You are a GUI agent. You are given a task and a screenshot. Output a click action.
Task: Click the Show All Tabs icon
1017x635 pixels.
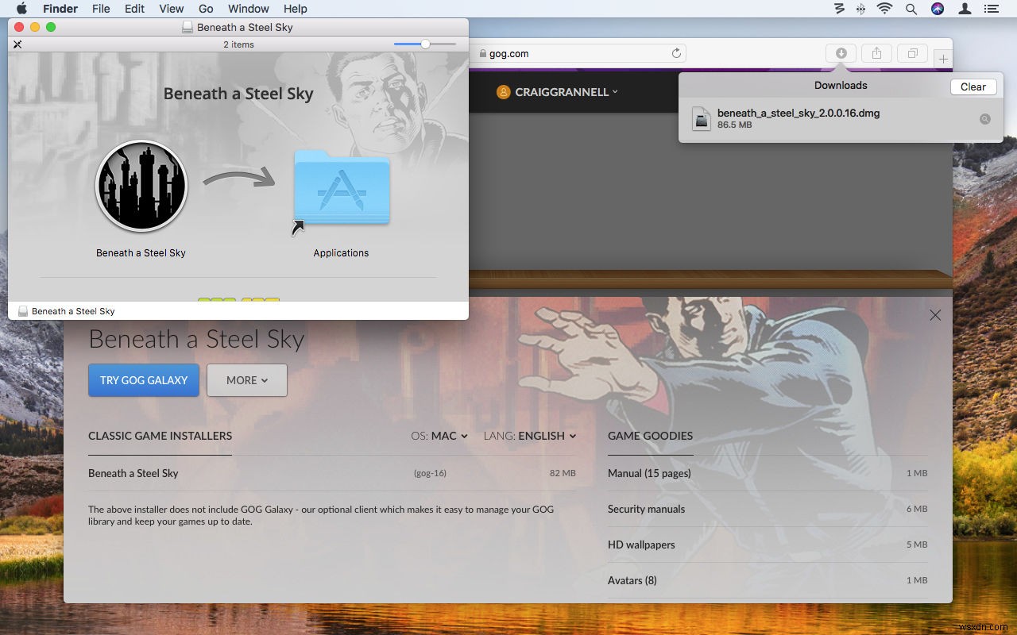912,52
